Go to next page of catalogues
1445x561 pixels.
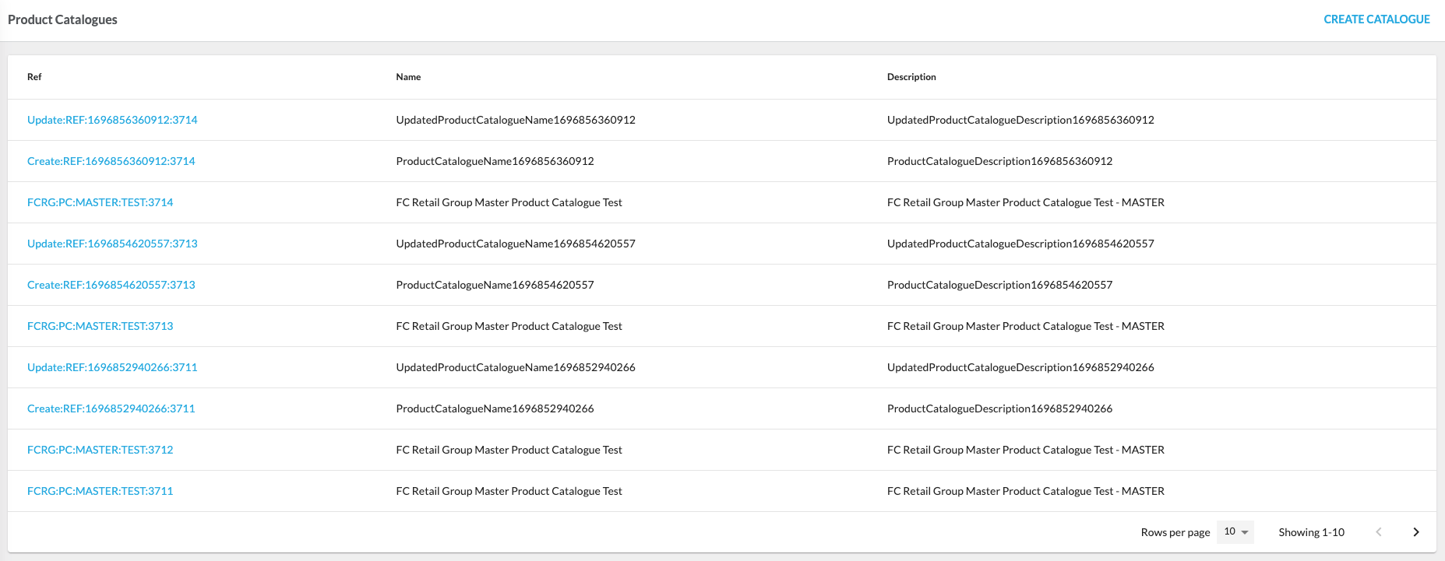pyautogui.click(x=1415, y=532)
